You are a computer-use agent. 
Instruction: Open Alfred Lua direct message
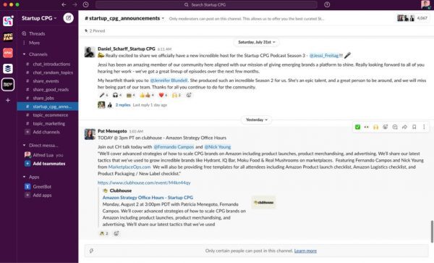click(x=44, y=155)
